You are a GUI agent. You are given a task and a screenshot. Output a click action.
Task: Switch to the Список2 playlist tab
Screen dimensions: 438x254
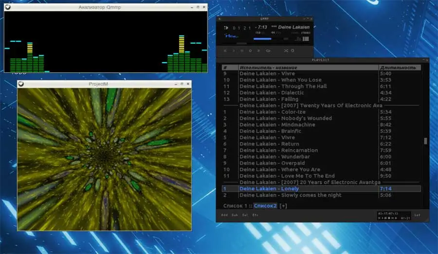265,206
